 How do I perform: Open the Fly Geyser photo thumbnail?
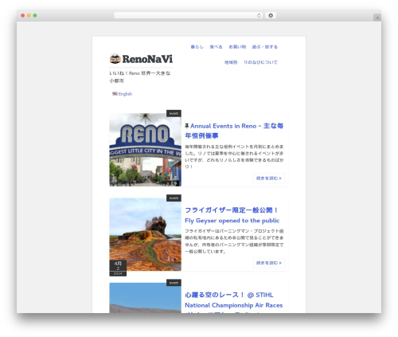tap(145, 234)
